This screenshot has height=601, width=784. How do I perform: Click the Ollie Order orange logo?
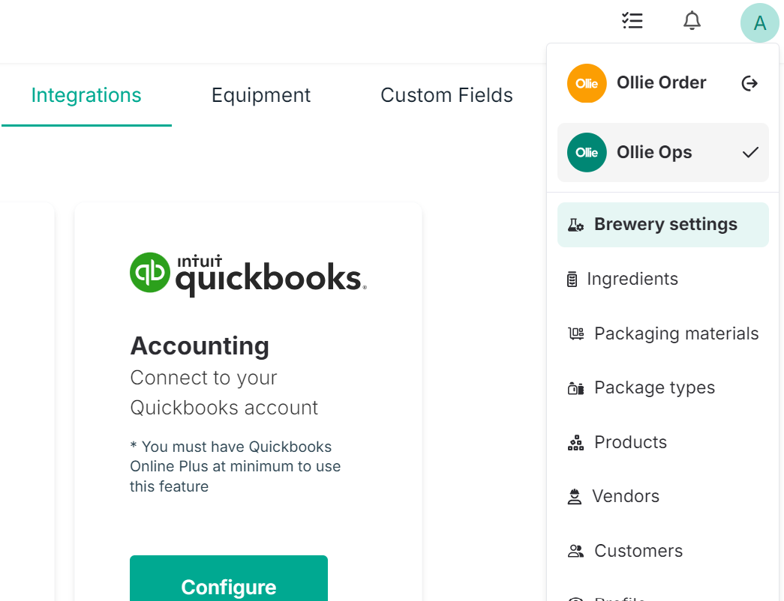click(x=587, y=83)
